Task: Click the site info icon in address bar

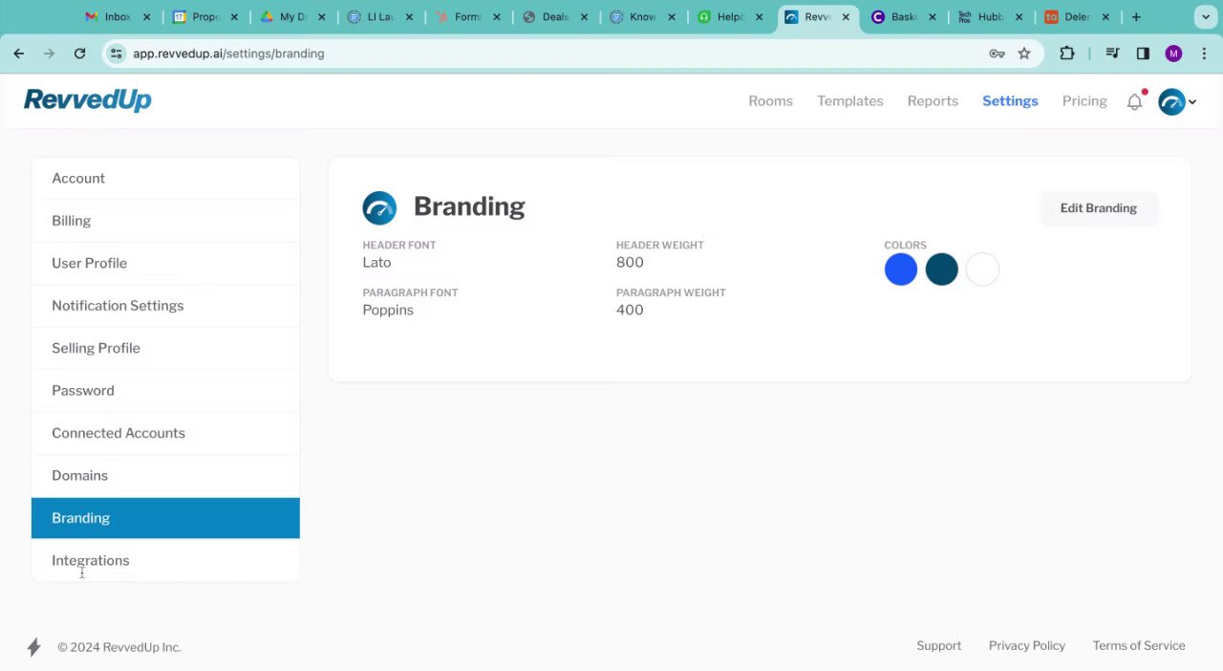Action: point(116,54)
